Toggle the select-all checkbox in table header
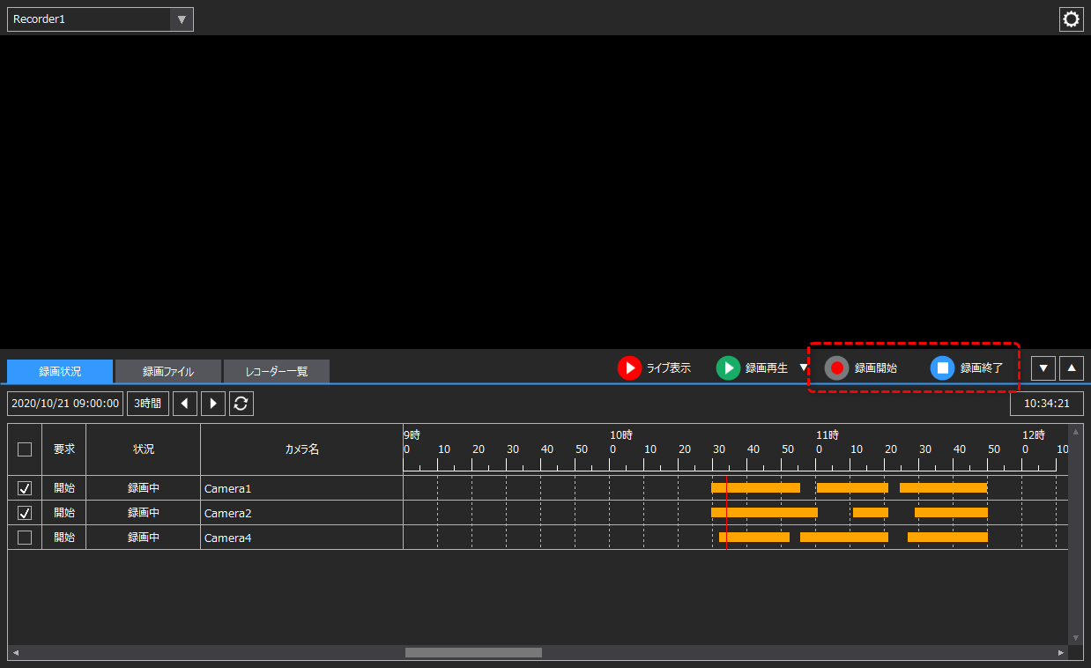Image resolution: width=1091 pixels, height=668 pixels. (25, 449)
